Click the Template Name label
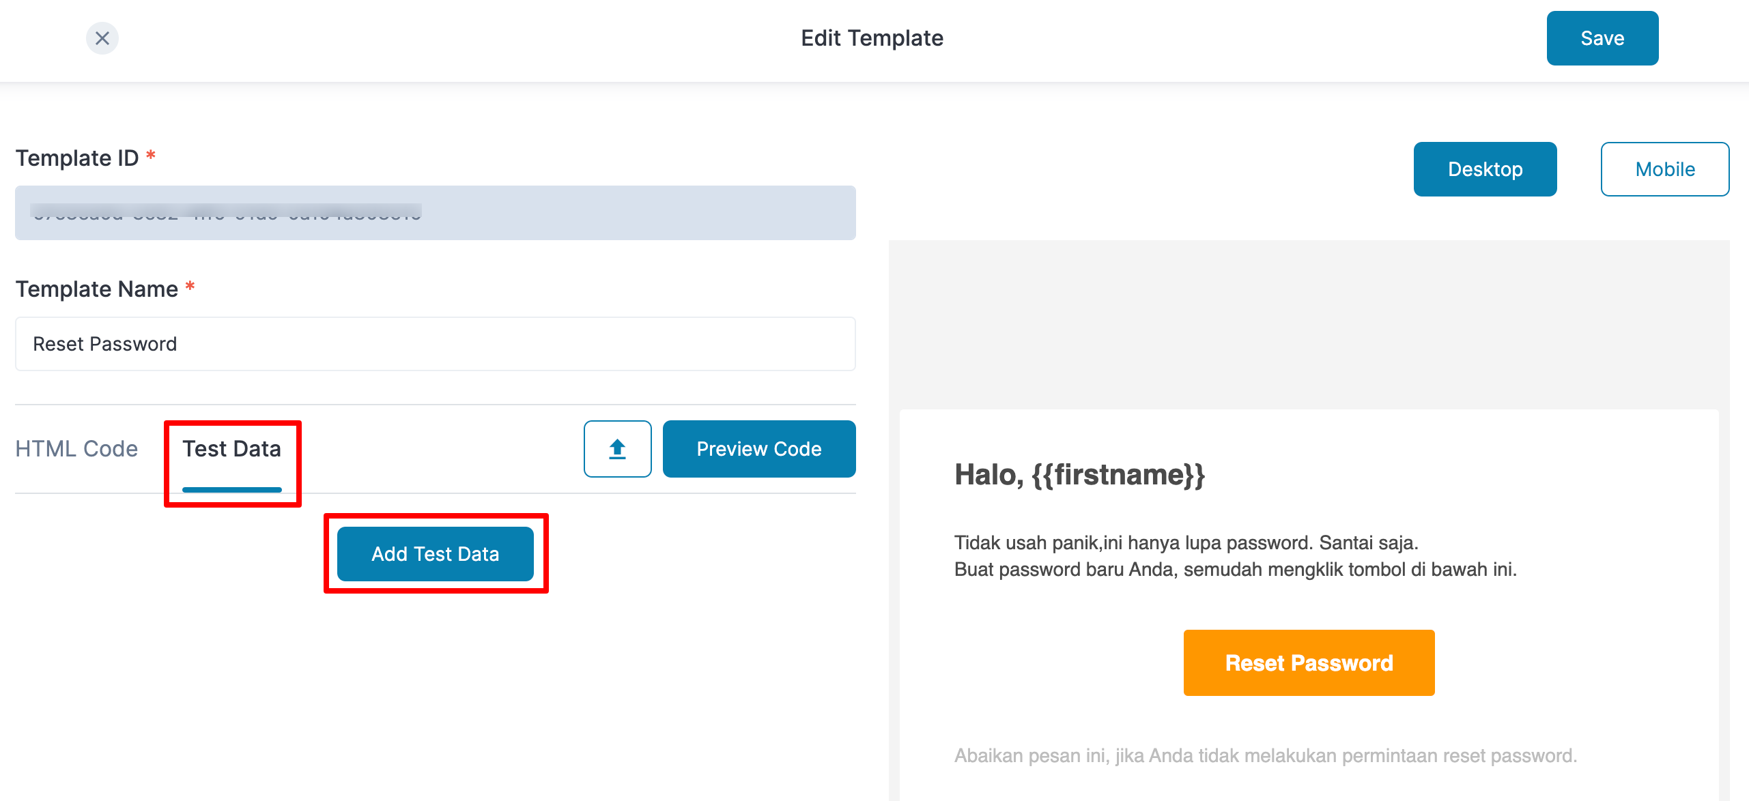This screenshot has height=801, width=1749. pos(97,289)
